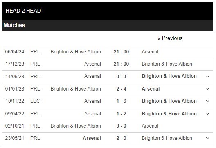Viewport: 216px width, 148px height.
Task: Go to the « Previous matches page
Action: (170, 38)
